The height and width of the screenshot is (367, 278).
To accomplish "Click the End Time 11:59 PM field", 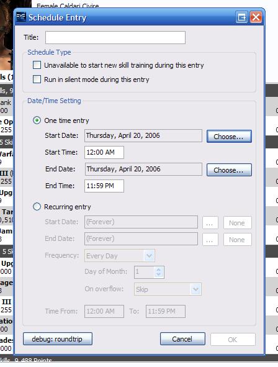I will pos(104,186).
